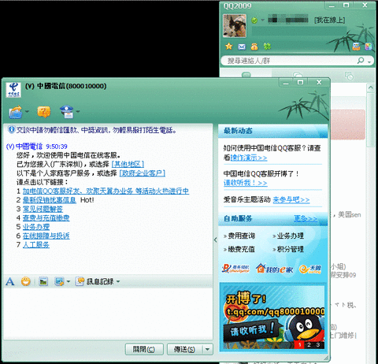Screen dimensions: 378x364
Task: Click the personal signature field in QQ2009
Action: click(x=299, y=31)
